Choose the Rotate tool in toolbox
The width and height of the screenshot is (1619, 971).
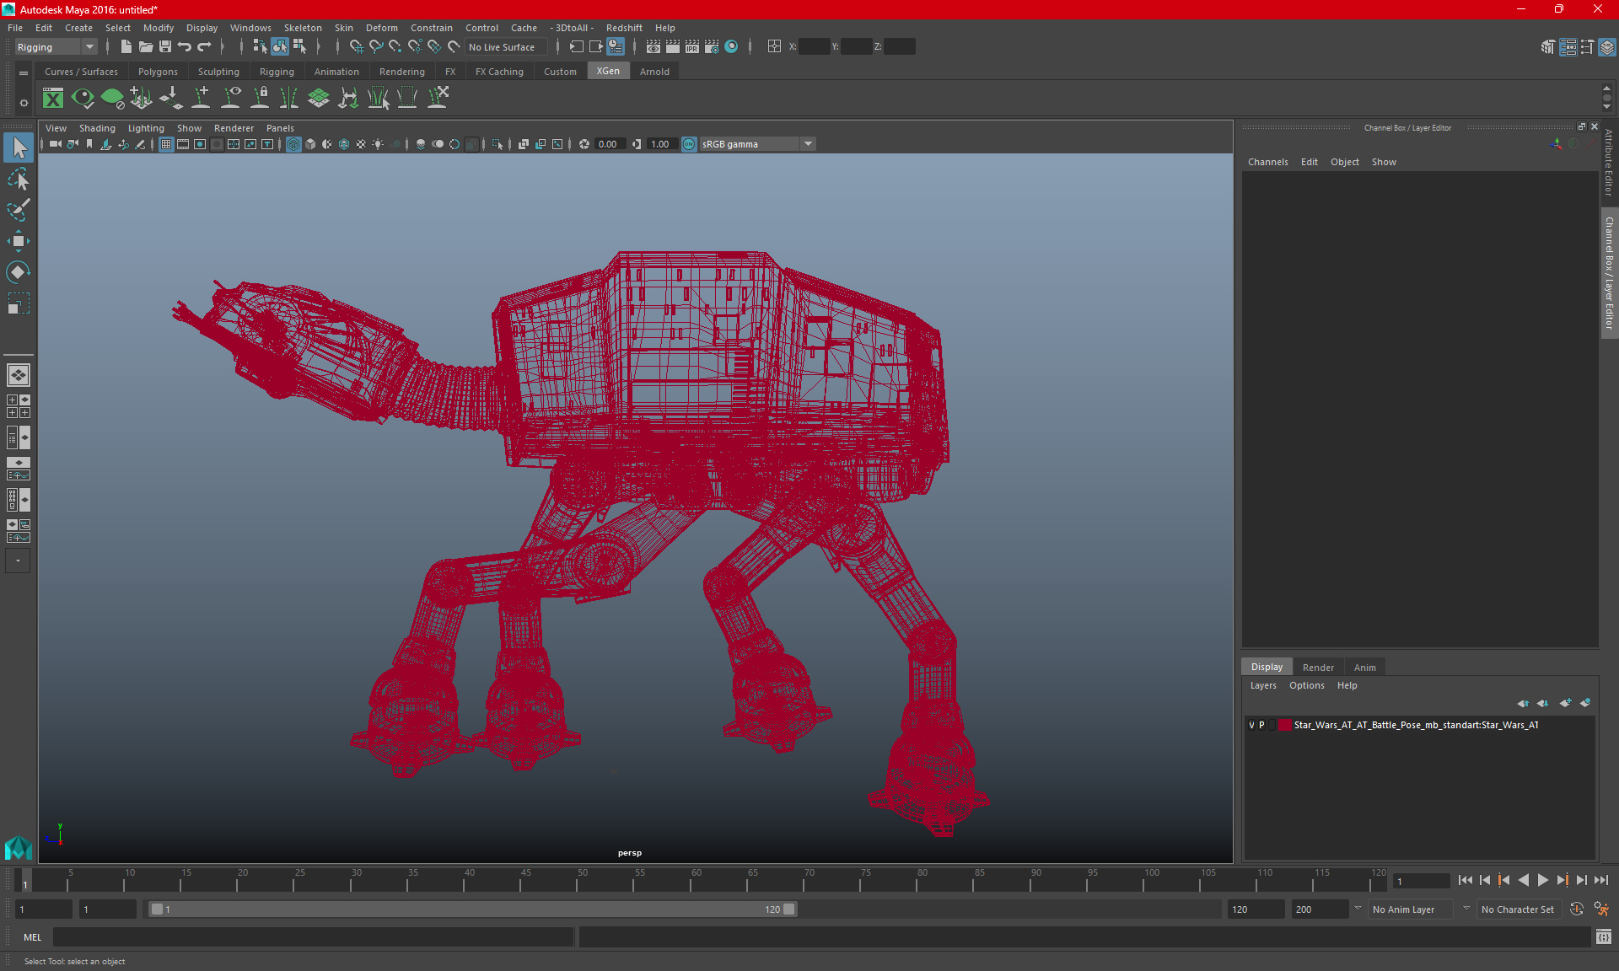[19, 272]
